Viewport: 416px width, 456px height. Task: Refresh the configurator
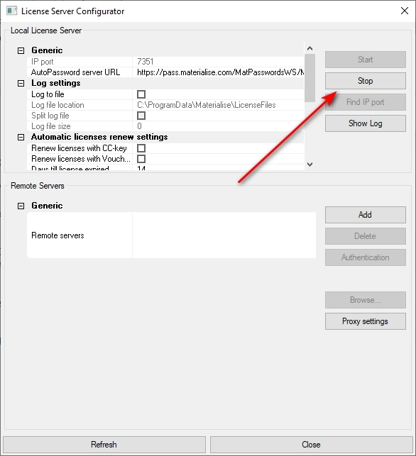point(104,445)
